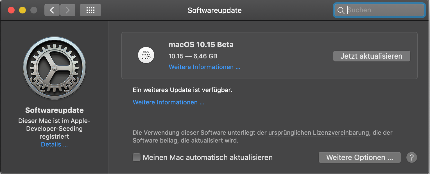Click the gray zoom window button
The height and width of the screenshot is (174, 430).
(34, 10)
